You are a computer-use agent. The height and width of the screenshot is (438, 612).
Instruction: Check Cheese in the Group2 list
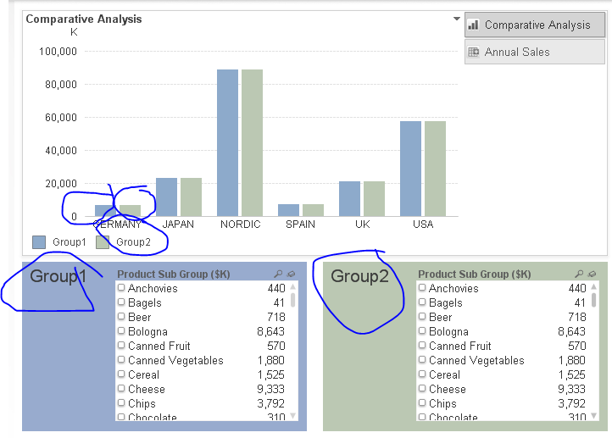(x=422, y=389)
